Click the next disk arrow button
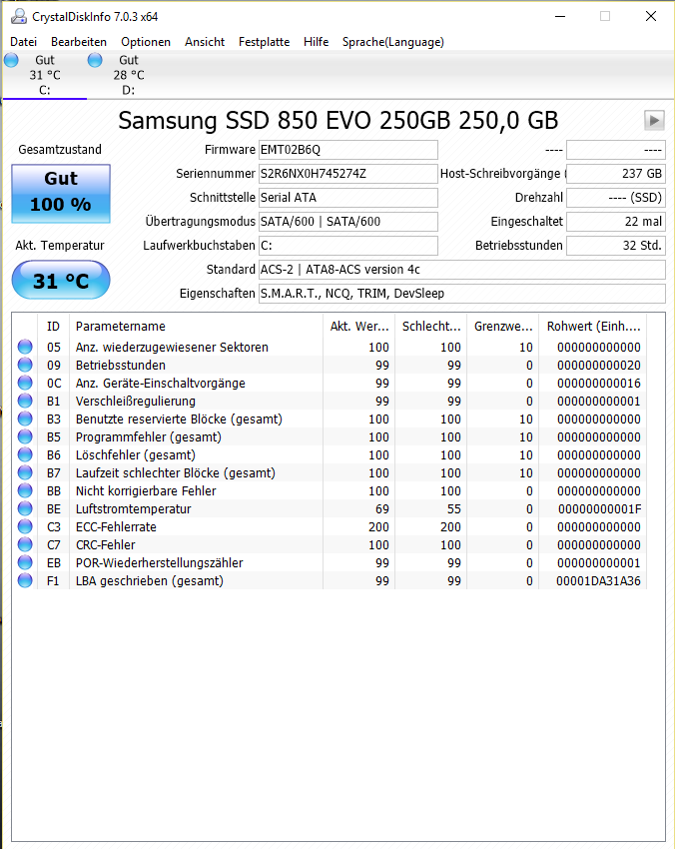The width and height of the screenshot is (675, 849). click(654, 120)
